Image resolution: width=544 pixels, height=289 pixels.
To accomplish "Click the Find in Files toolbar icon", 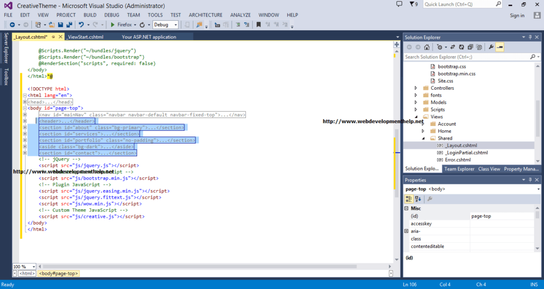I will [x=199, y=24].
